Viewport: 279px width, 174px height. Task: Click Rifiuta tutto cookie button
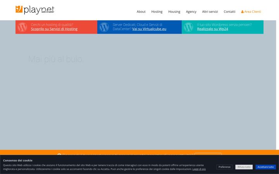(x=244, y=167)
